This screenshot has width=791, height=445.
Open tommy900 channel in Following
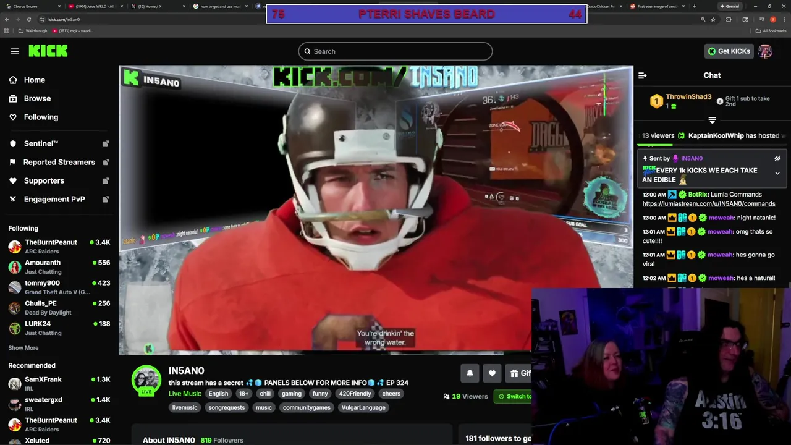coord(59,287)
